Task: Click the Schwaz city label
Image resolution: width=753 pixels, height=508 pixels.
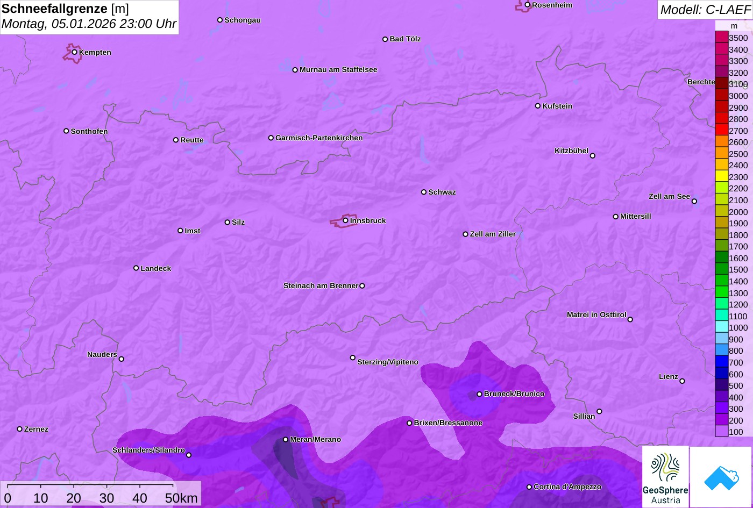Action: point(442,192)
